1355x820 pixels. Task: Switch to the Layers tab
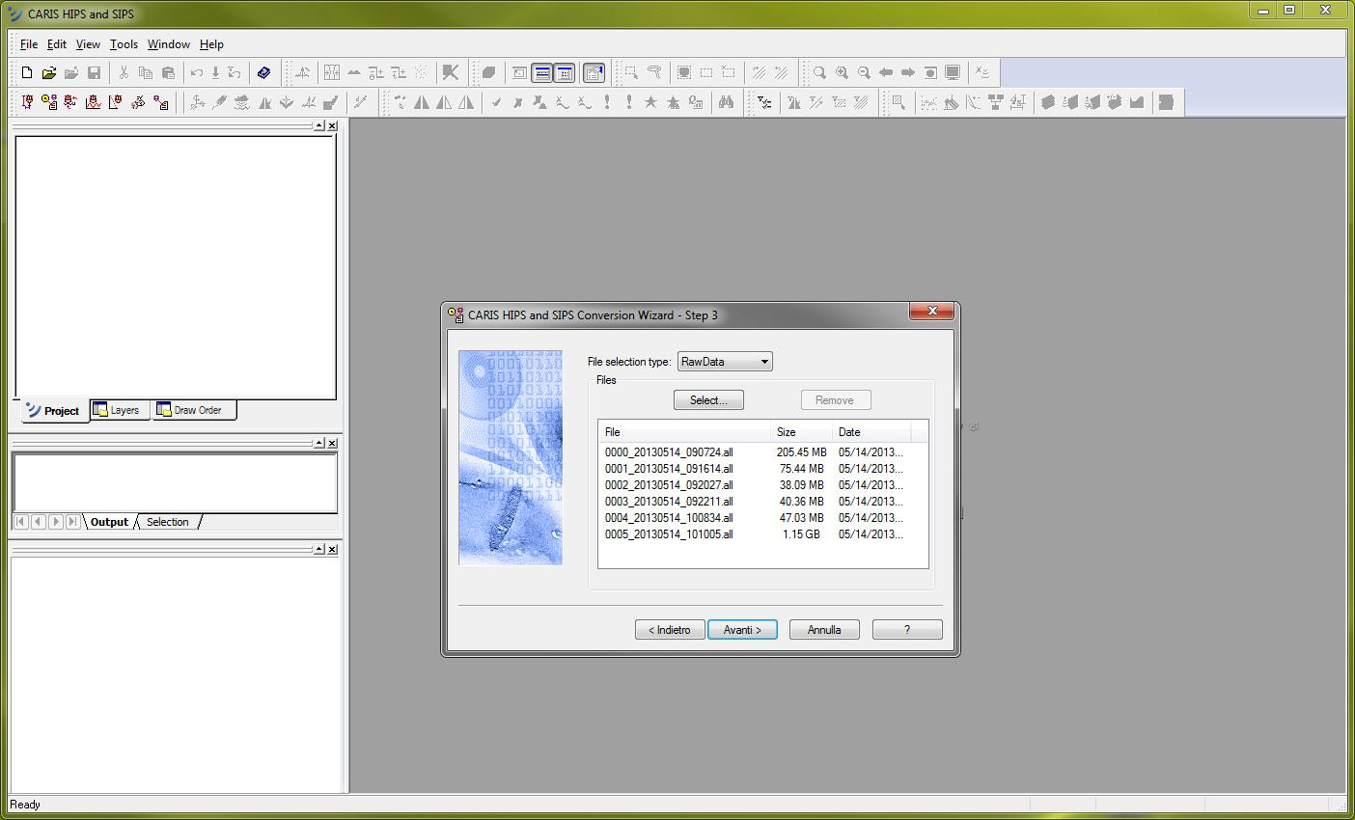point(120,410)
